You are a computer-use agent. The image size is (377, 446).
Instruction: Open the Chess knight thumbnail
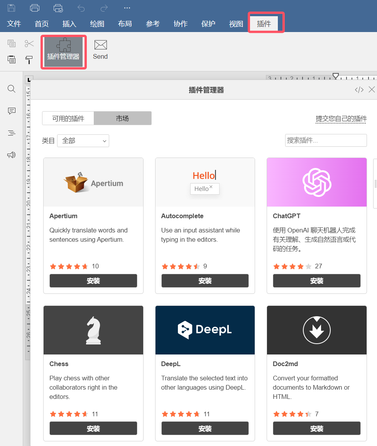pyautogui.click(x=93, y=330)
